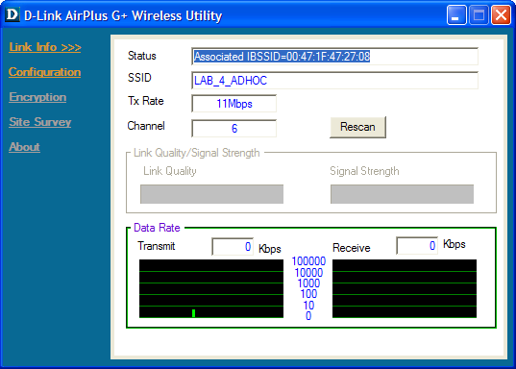The height and width of the screenshot is (369, 516).
Task: Click the Receive data rate graph
Action: tap(405, 288)
